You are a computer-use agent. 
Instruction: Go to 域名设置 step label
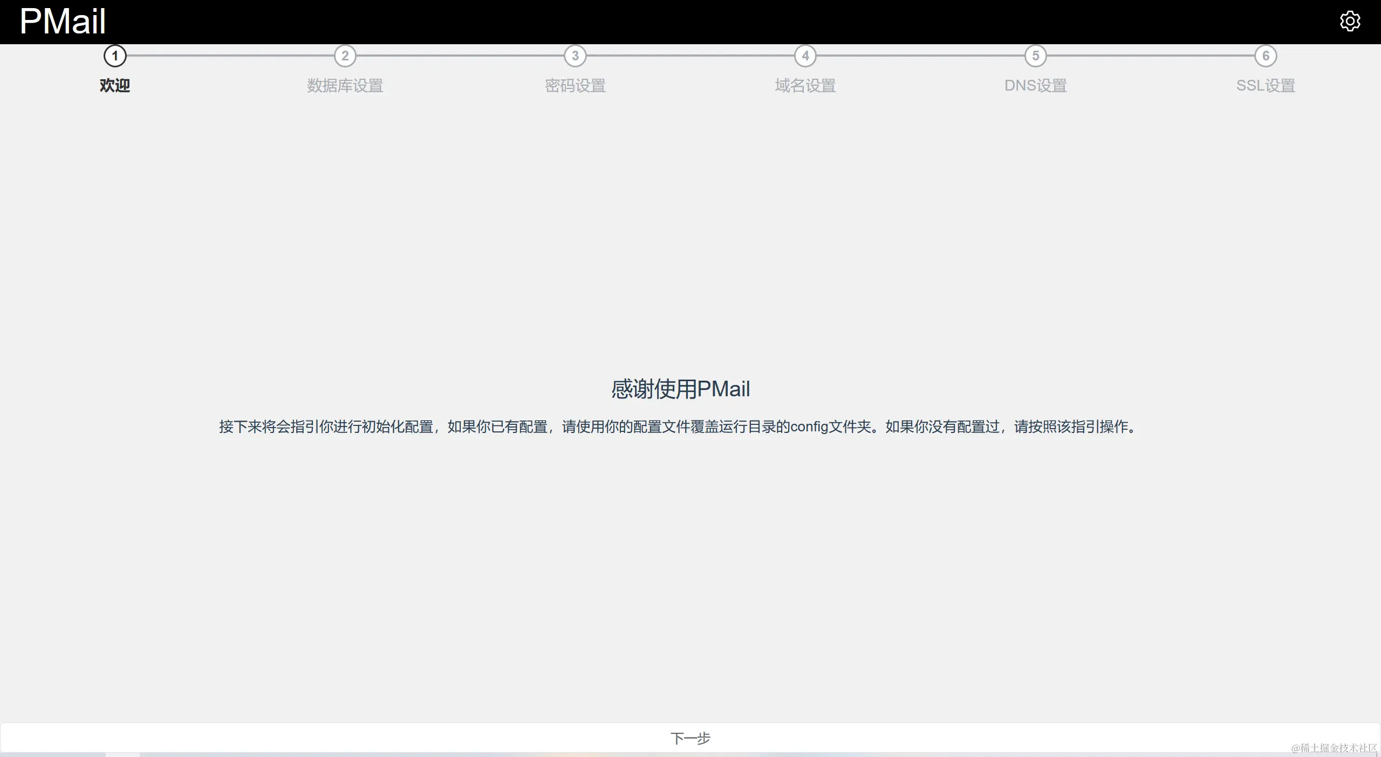pos(805,86)
